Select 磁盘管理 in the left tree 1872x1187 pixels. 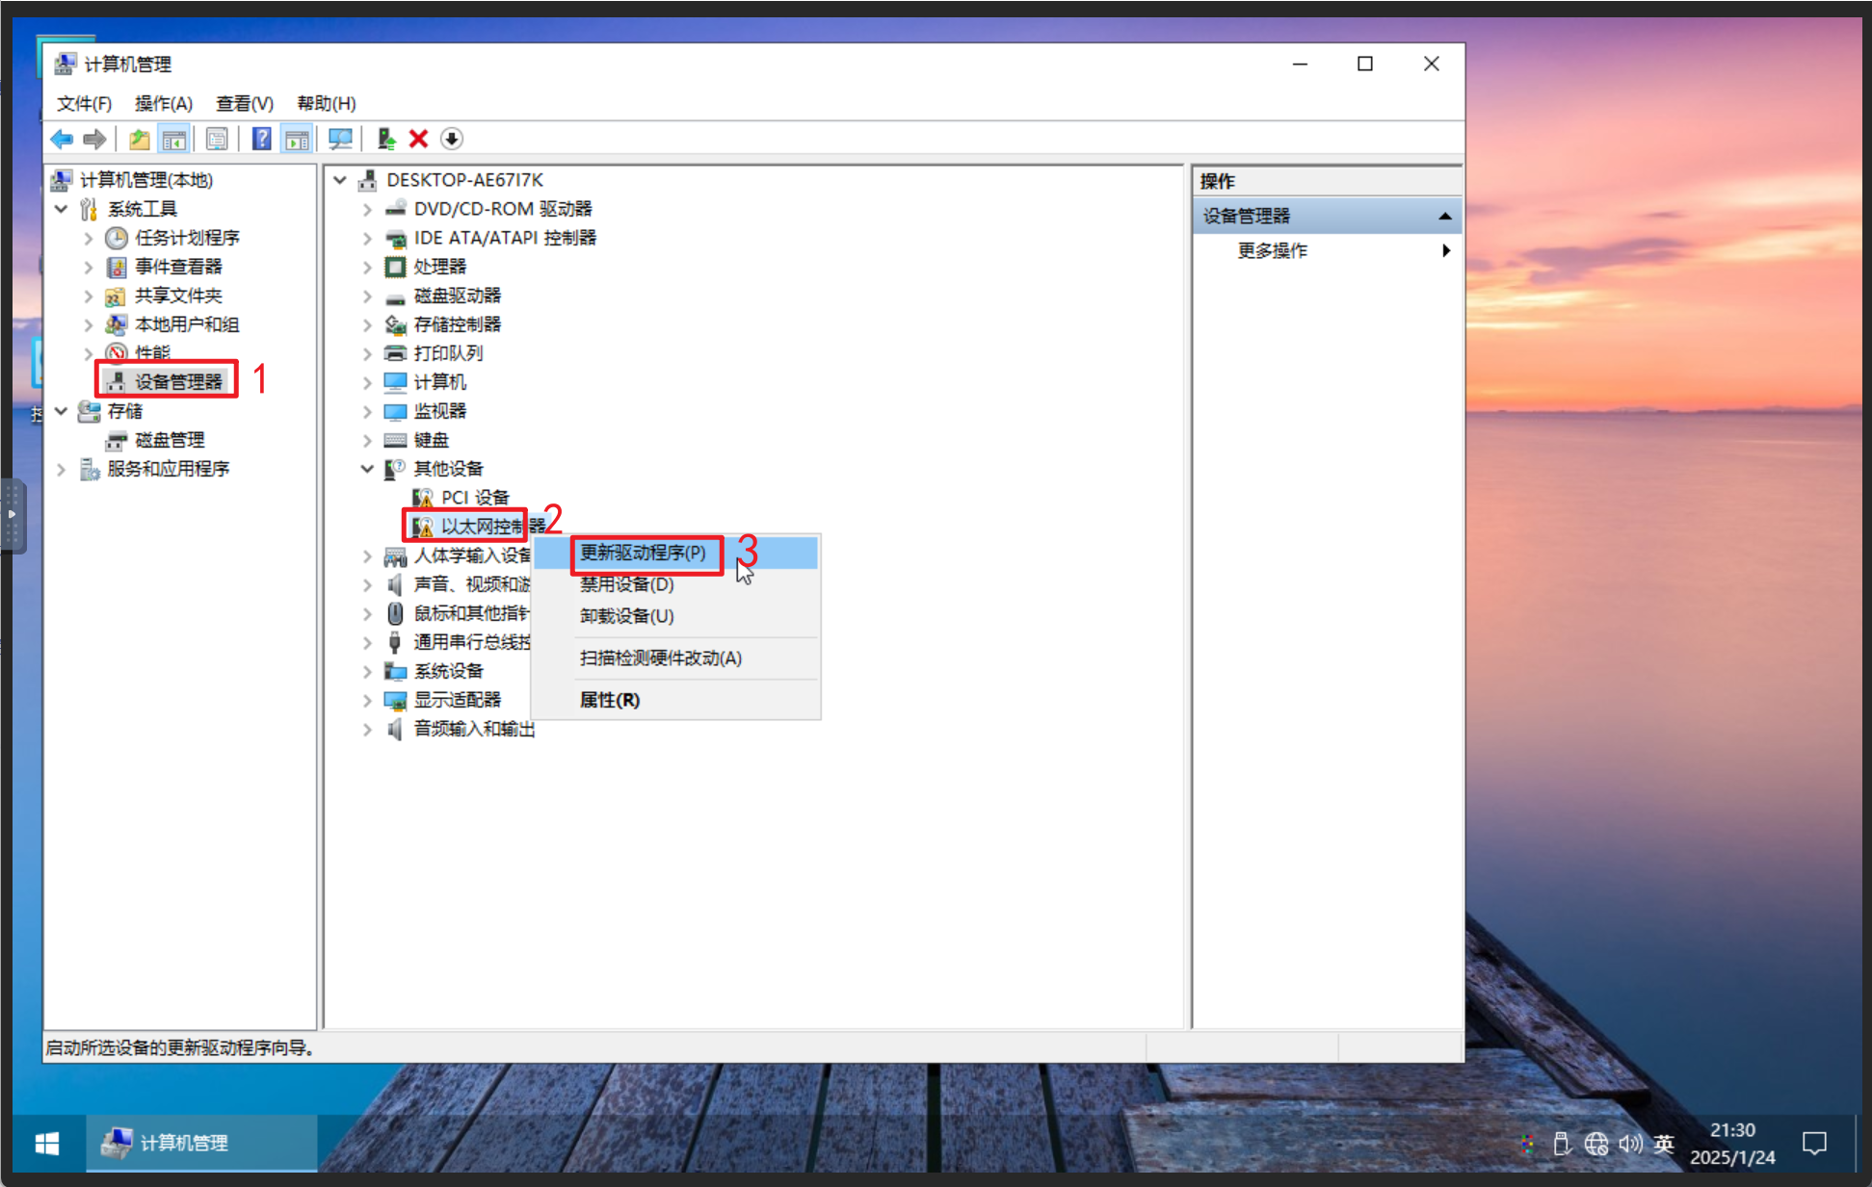[x=170, y=440]
